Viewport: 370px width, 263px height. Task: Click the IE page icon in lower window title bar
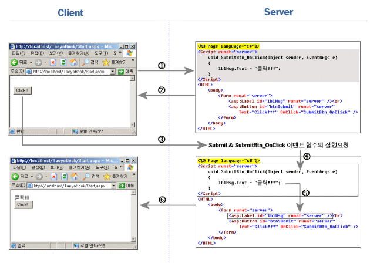[x=14, y=161]
